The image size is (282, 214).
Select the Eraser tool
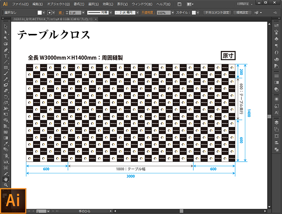[6, 91]
